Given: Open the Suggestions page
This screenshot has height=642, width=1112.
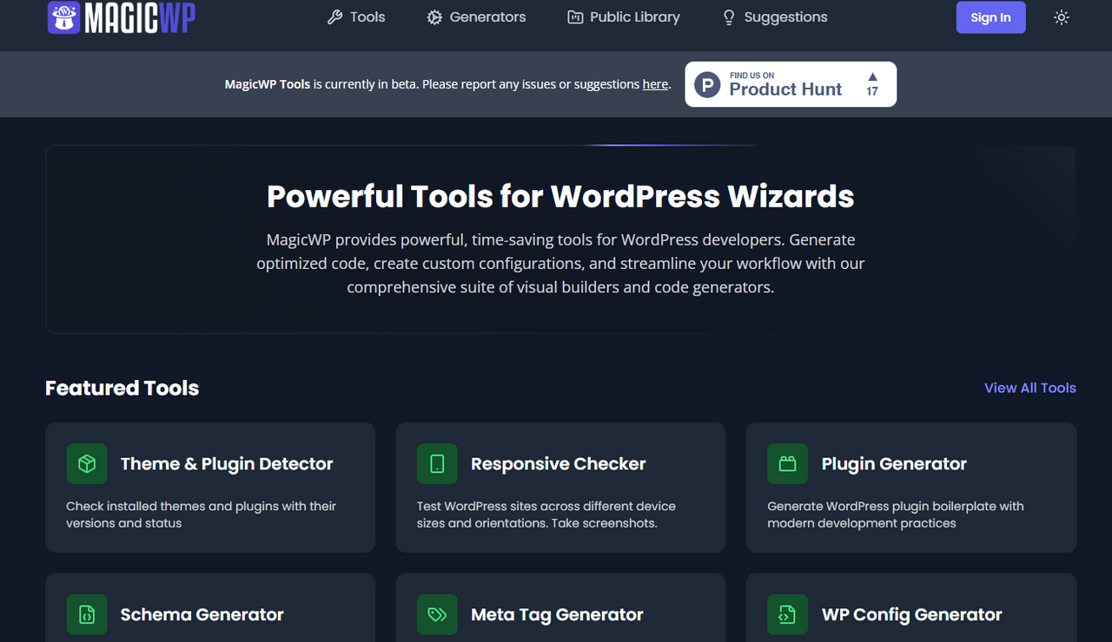Looking at the screenshot, I should [775, 17].
